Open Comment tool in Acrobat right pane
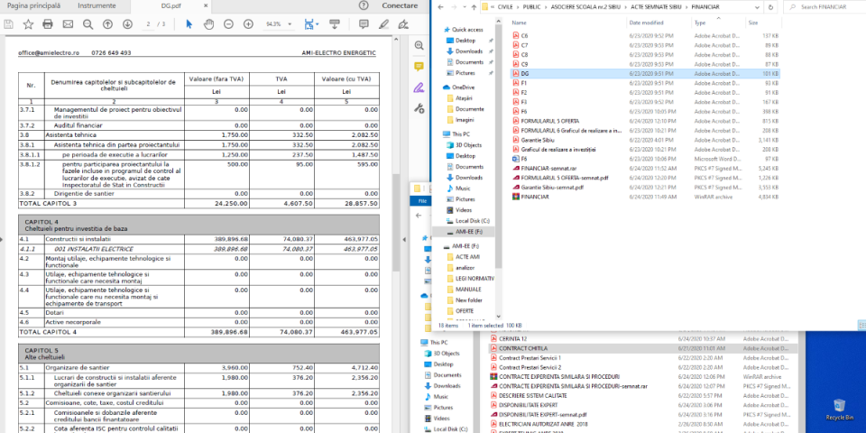The width and height of the screenshot is (866, 433). tap(419, 66)
